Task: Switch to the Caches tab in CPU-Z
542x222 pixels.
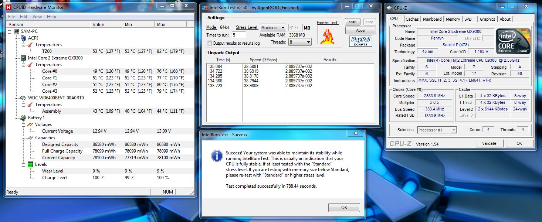Action: pyautogui.click(x=412, y=19)
